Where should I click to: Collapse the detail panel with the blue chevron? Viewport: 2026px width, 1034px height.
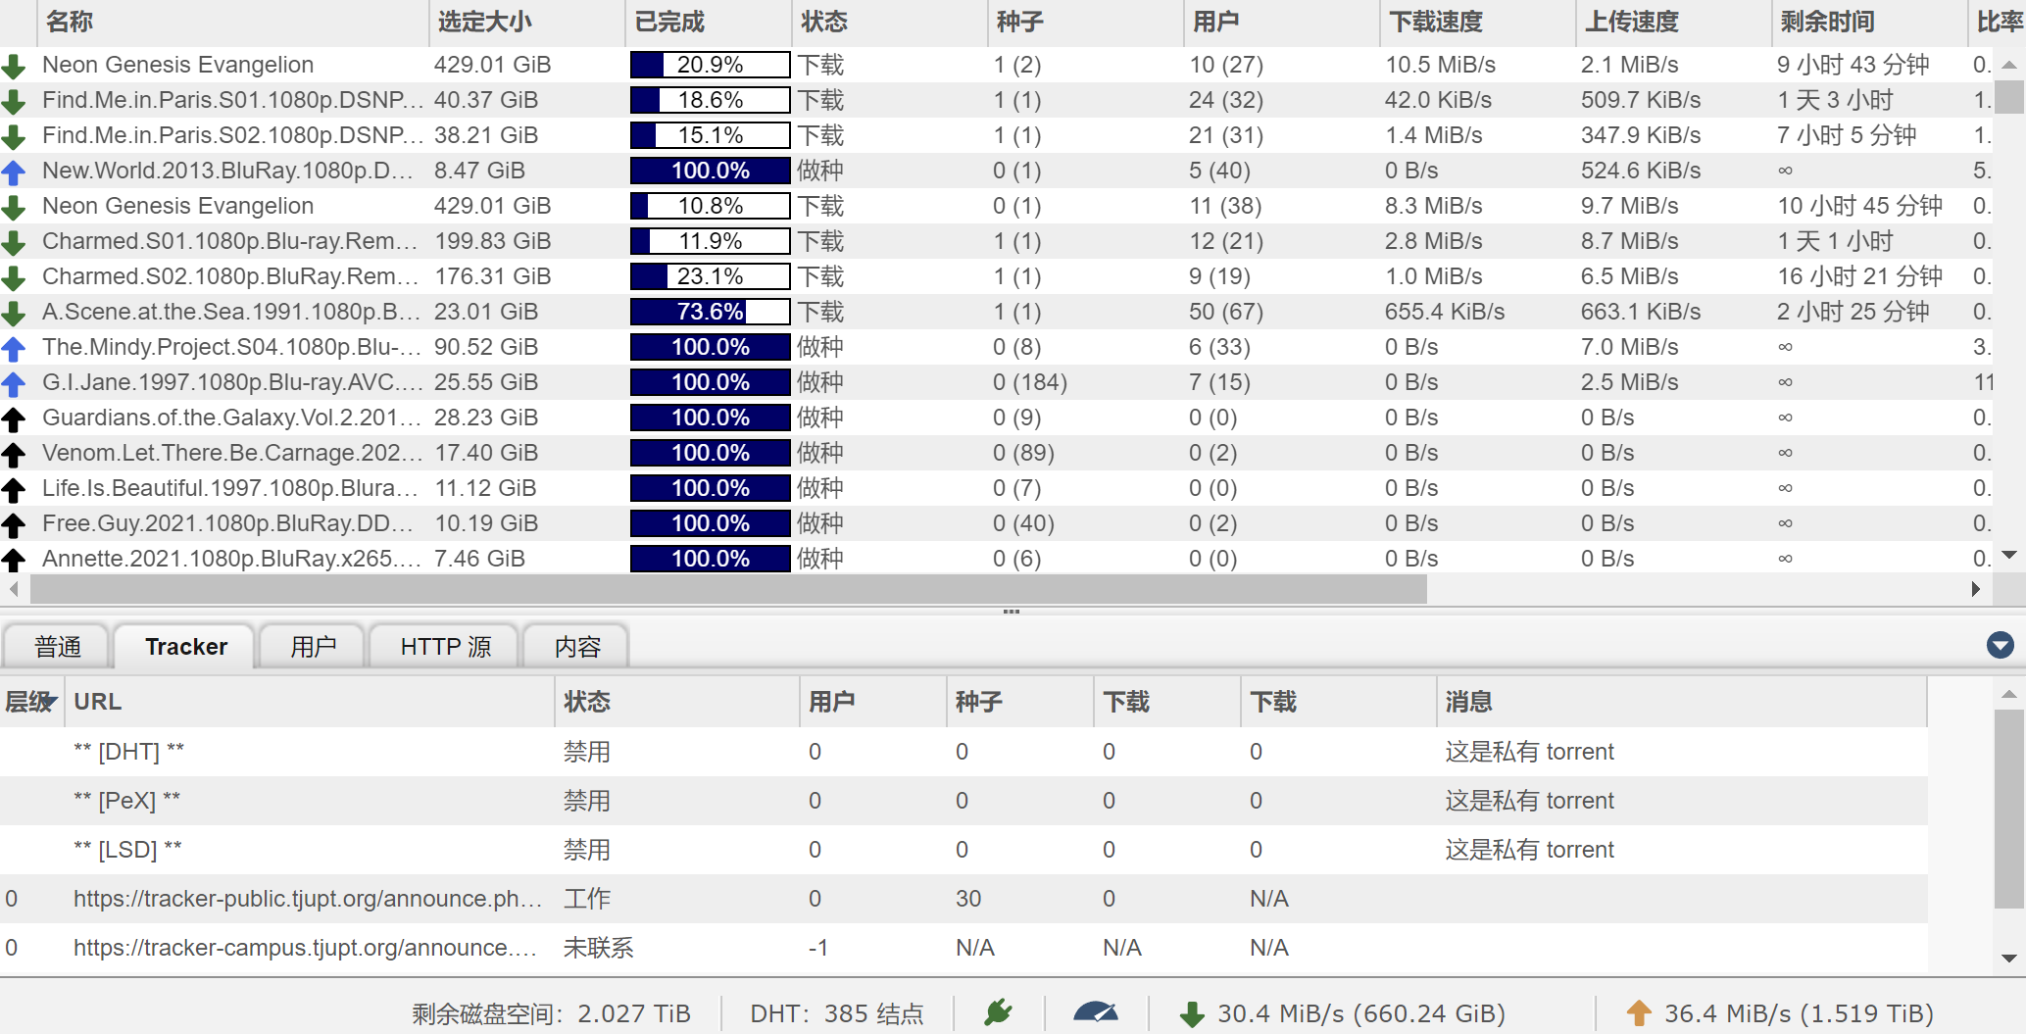(2001, 645)
